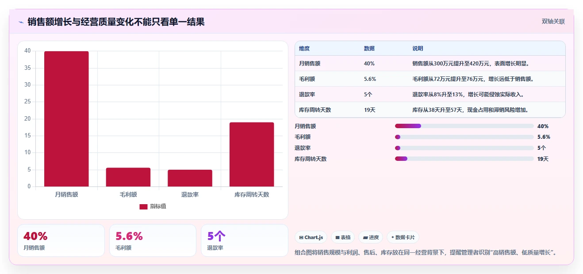This screenshot has height=274, width=583.
Task: Click the 指标值 legend text
Action: [x=158, y=206]
